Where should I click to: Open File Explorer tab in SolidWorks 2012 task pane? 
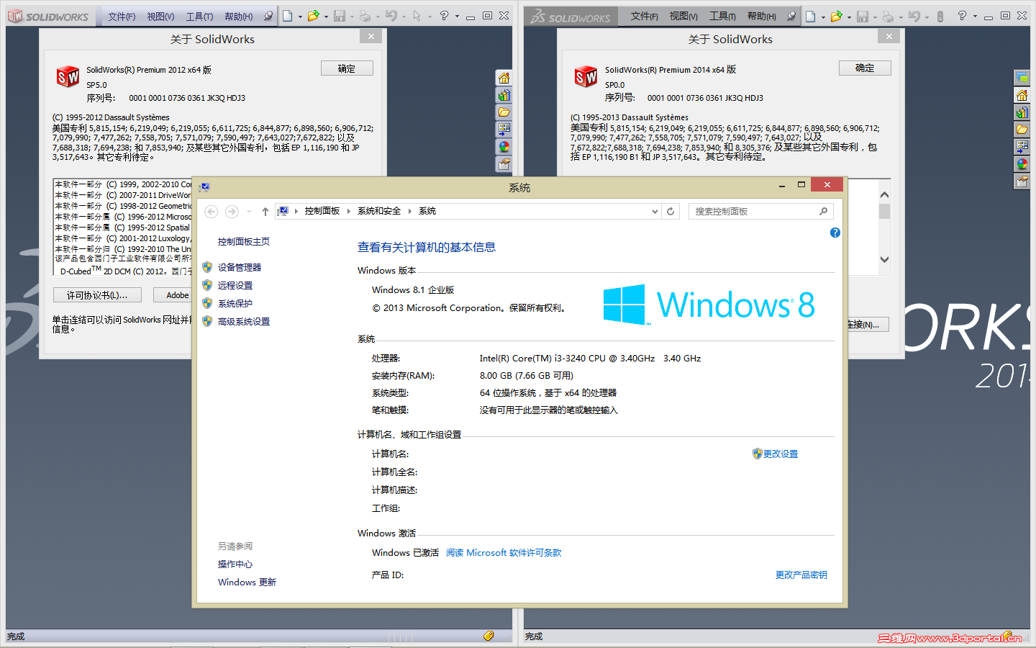pyautogui.click(x=504, y=112)
